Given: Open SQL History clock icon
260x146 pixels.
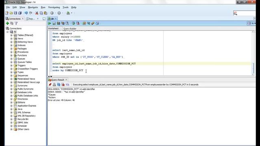Looking at the screenshot, I should 97,24.
